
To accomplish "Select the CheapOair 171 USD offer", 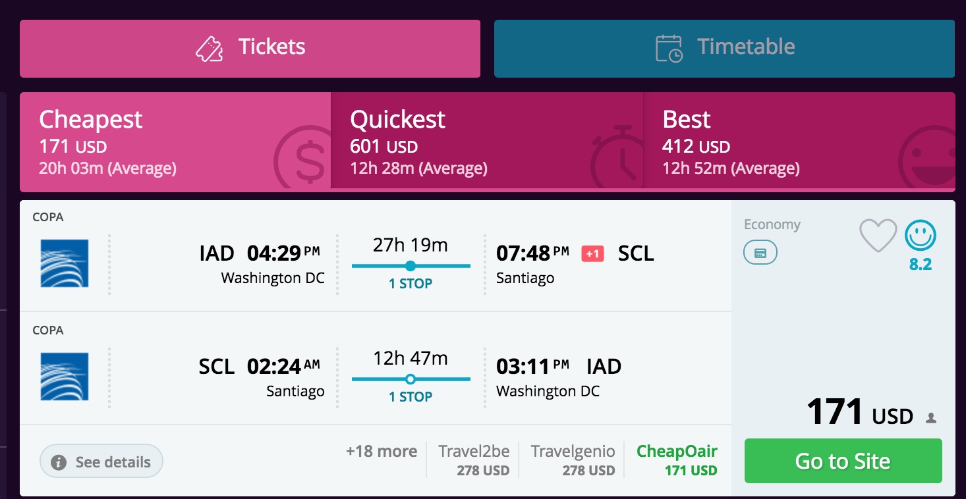I will [677, 460].
